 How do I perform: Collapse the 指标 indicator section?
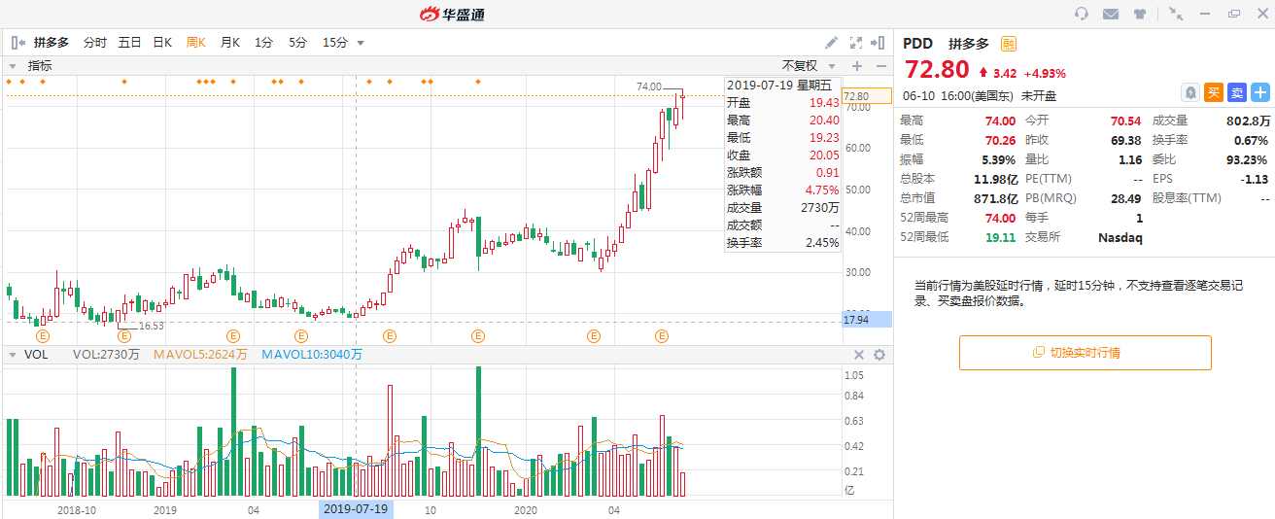[x=14, y=66]
